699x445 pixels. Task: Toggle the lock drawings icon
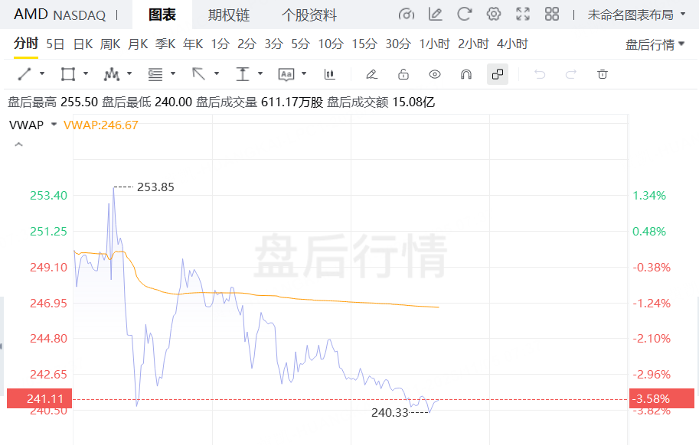tap(403, 74)
